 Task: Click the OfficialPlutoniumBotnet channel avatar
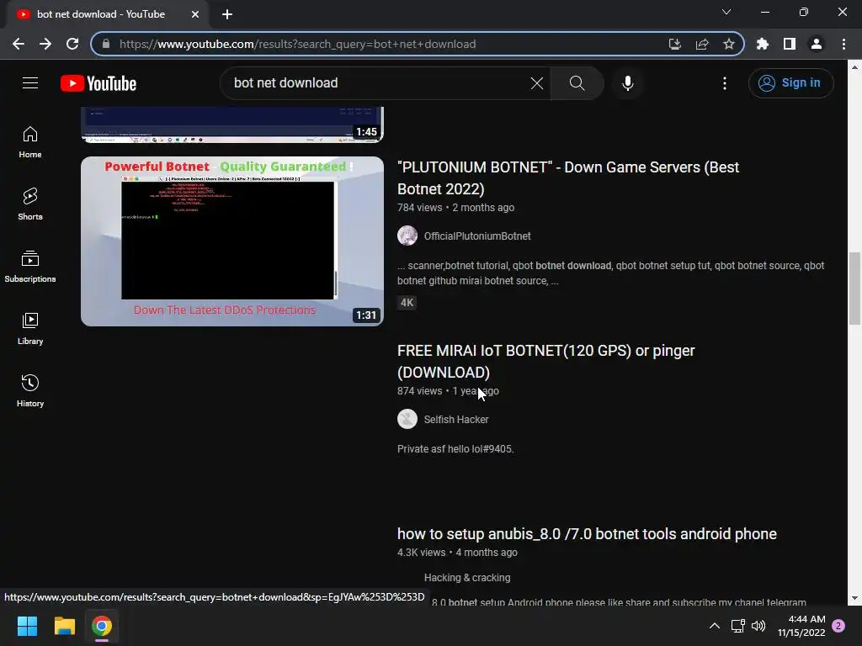tap(407, 236)
